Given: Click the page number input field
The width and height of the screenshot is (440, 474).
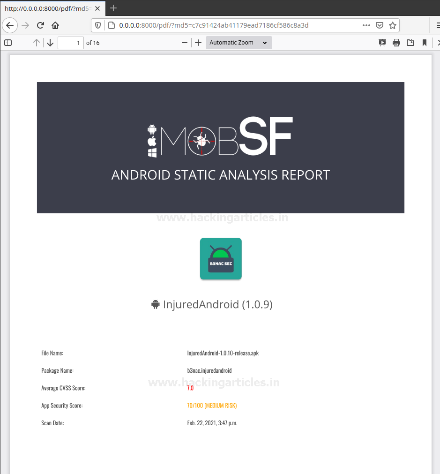Looking at the screenshot, I should (70, 43).
